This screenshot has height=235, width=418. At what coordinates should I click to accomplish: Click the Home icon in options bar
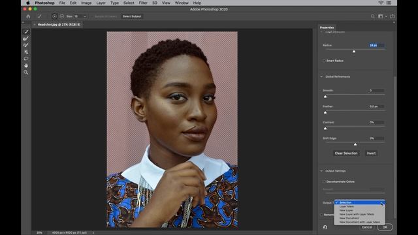click(x=28, y=16)
